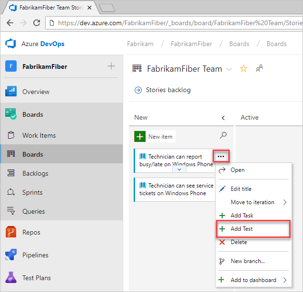Click the last Boards breadcrumb link
Screen dimensions: 303x292
(x=276, y=44)
